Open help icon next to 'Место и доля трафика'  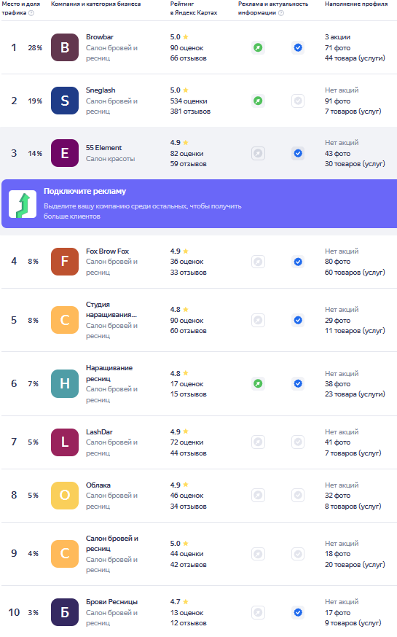[x=31, y=13]
